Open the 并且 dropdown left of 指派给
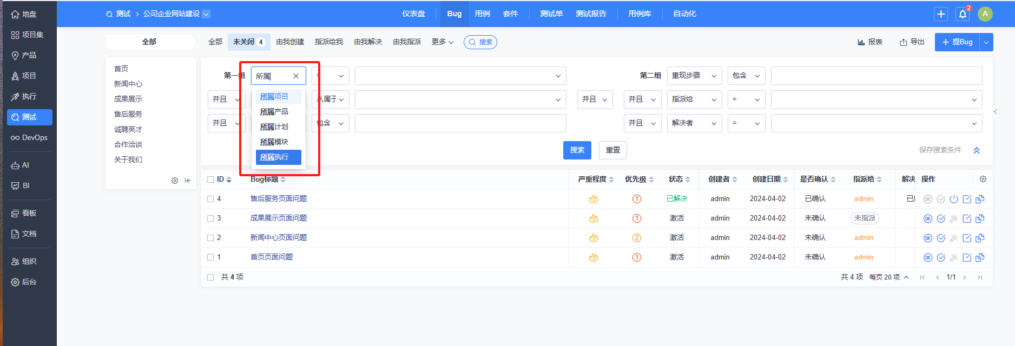Viewport: 1015px width, 346px height. point(642,99)
